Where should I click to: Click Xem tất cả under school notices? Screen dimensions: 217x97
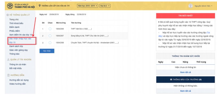pos(186,91)
